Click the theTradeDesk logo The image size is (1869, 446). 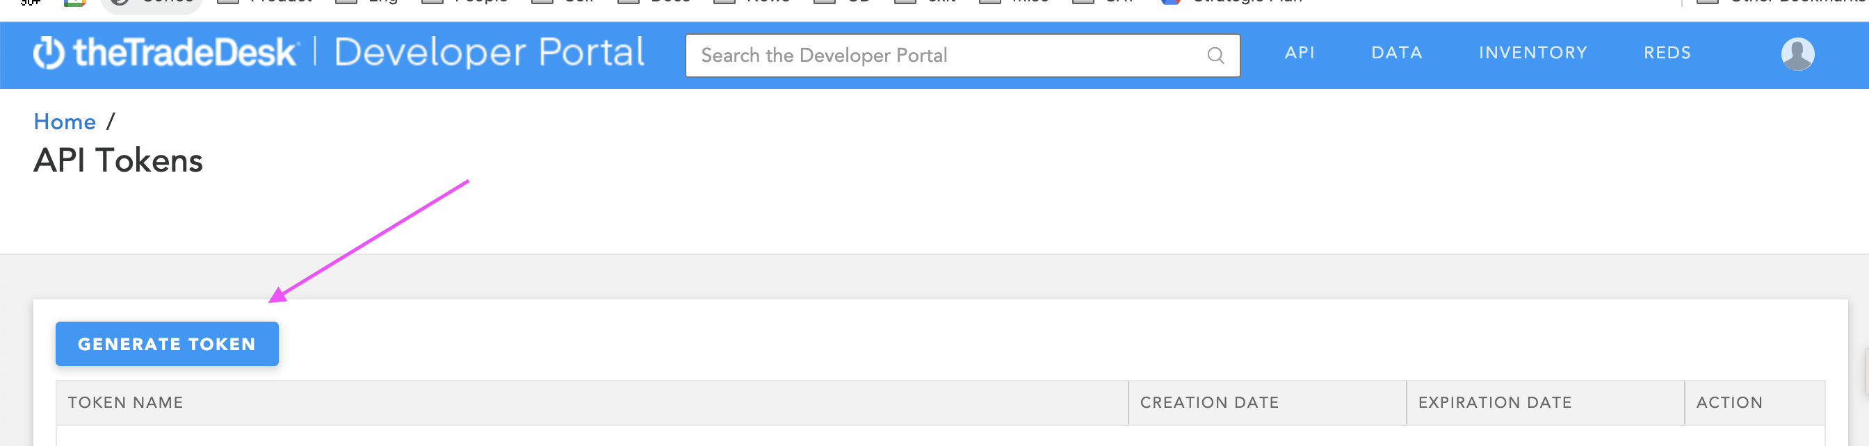click(167, 52)
